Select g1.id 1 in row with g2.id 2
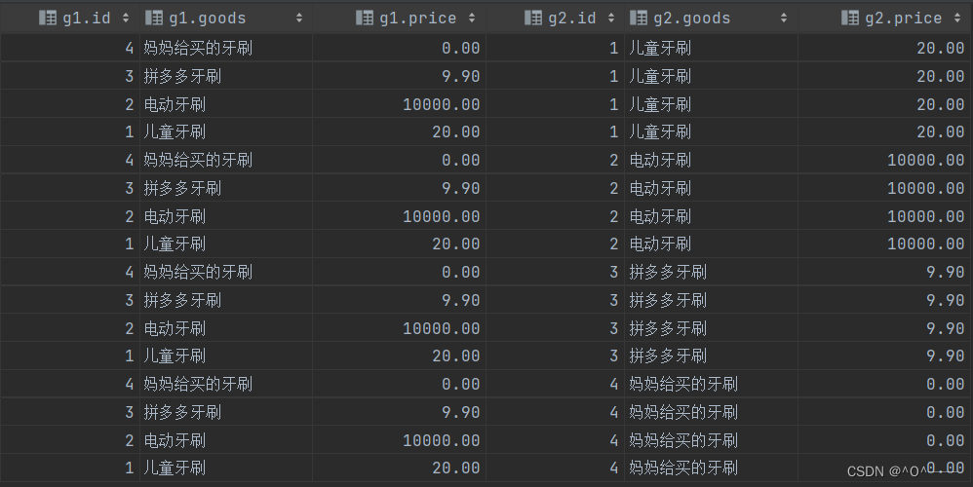The height and width of the screenshot is (487, 973). tap(129, 244)
